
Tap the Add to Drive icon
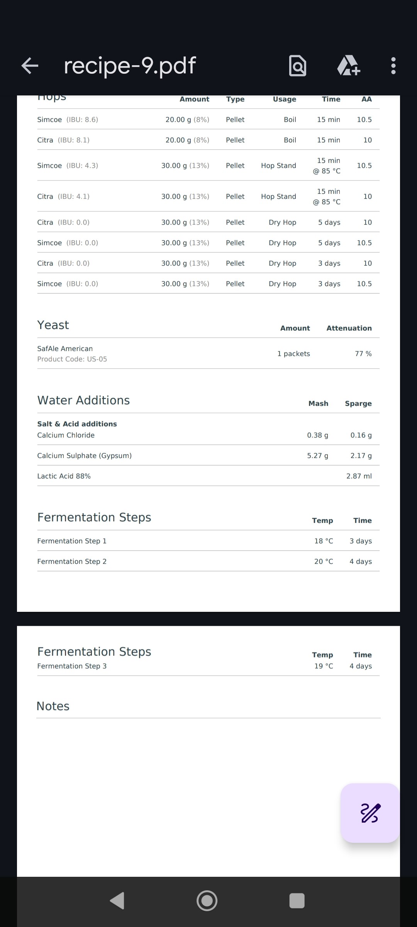pos(349,66)
